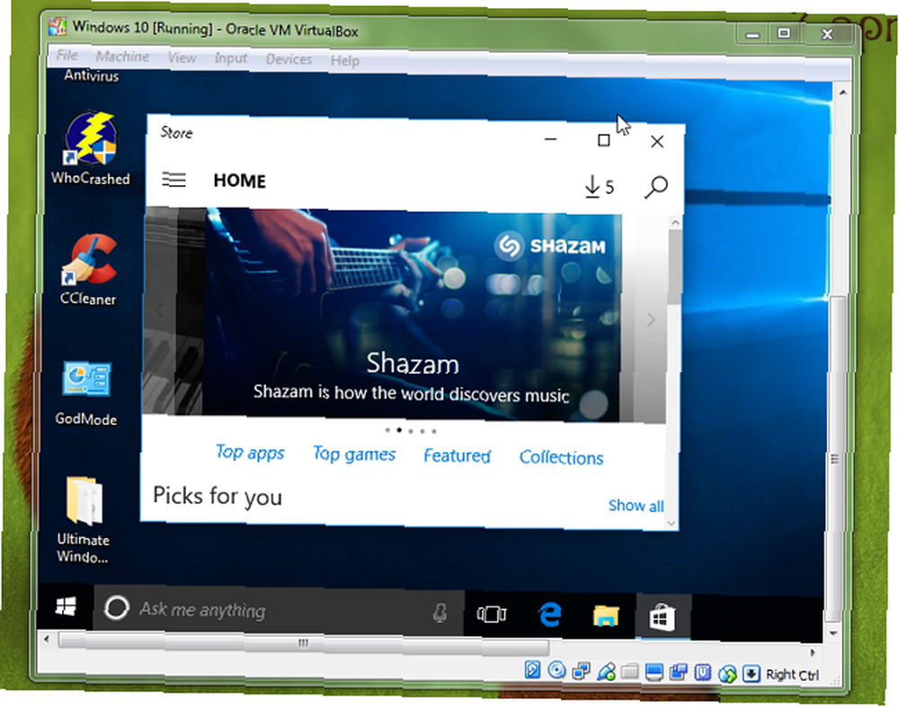Click the VirtualBox horizontal scrollbar thumb
The image size is (899, 707).
(x=304, y=643)
